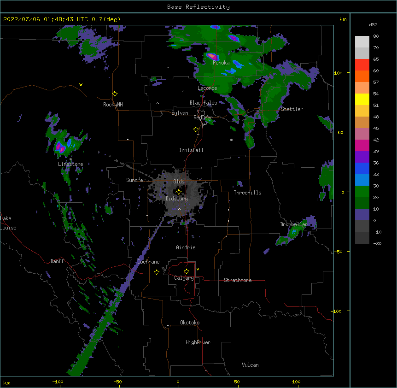
Task: Click the km unit label at top right
Action: click(x=343, y=19)
